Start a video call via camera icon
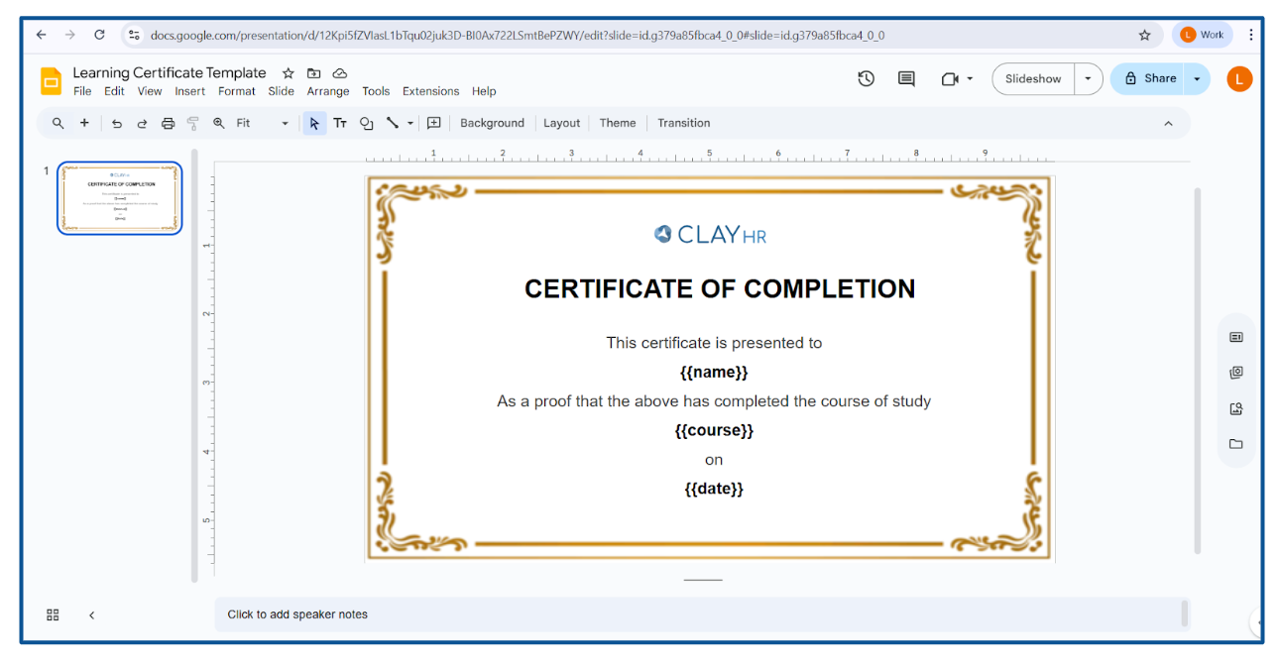Screen dimensions: 1280x666 coord(950,78)
